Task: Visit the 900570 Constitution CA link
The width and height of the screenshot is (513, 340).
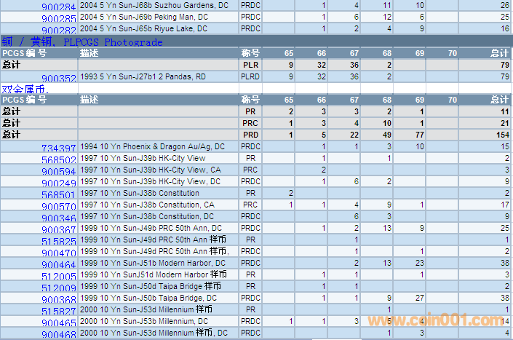Action: point(59,206)
